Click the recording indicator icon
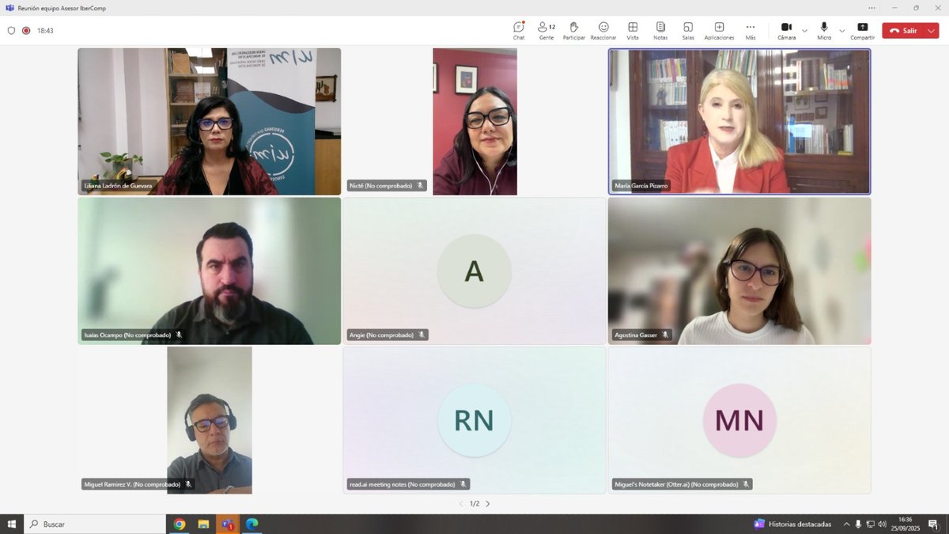 (26, 31)
